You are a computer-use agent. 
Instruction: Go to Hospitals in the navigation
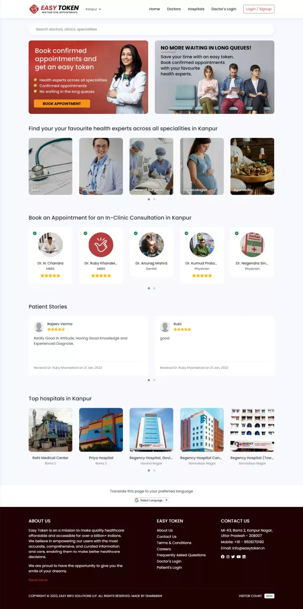pyautogui.click(x=196, y=9)
